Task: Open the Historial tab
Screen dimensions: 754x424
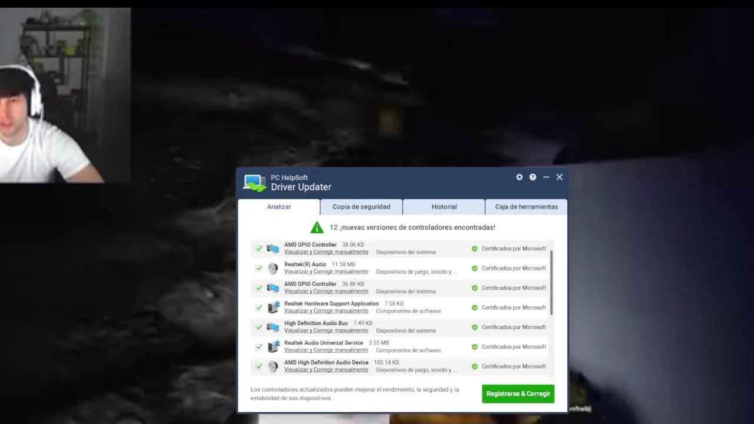Action: pos(444,207)
